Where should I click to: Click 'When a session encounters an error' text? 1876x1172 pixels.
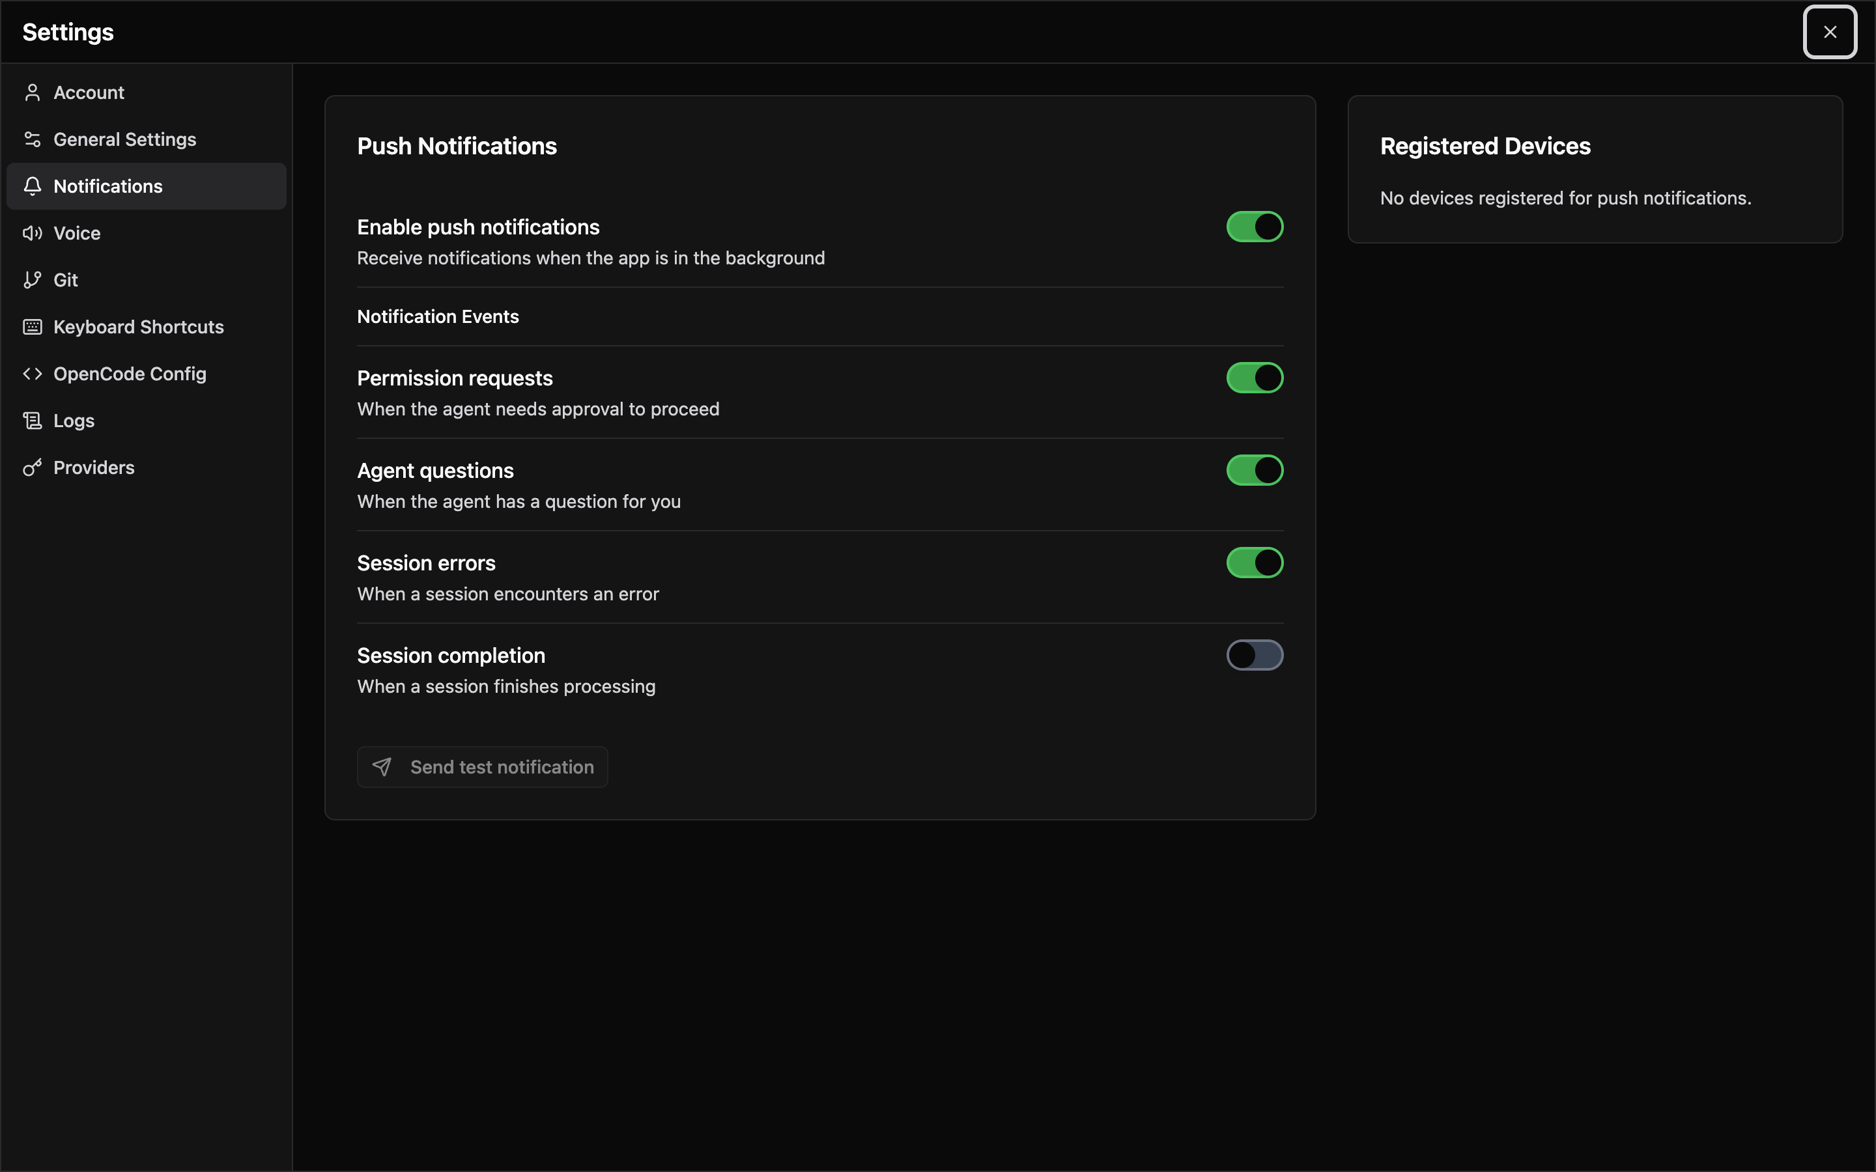(508, 594)
